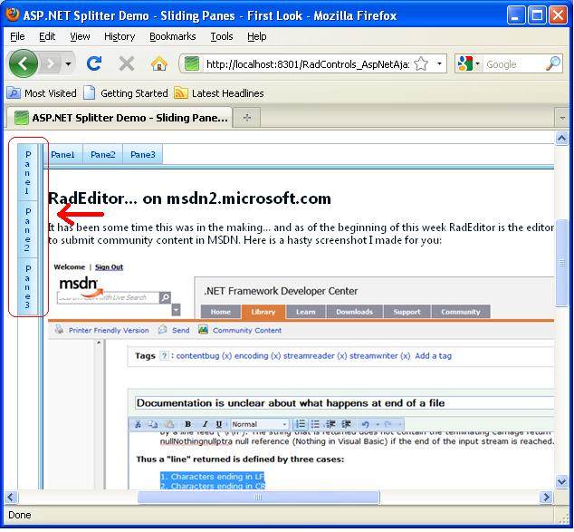Click the Live Search magnifier button
Screen dimensions: 574x532
coord(165,297)
